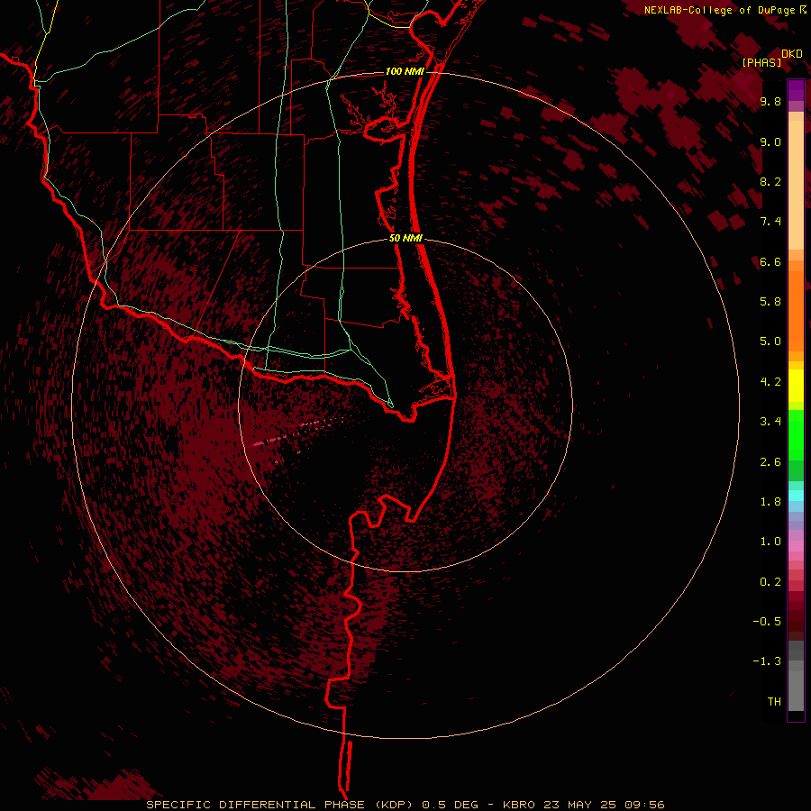This screenshot has height=811, width=811.
Task: Click the -0.5 color scale label
Action: pyautogui.click(x=767, y=622)
